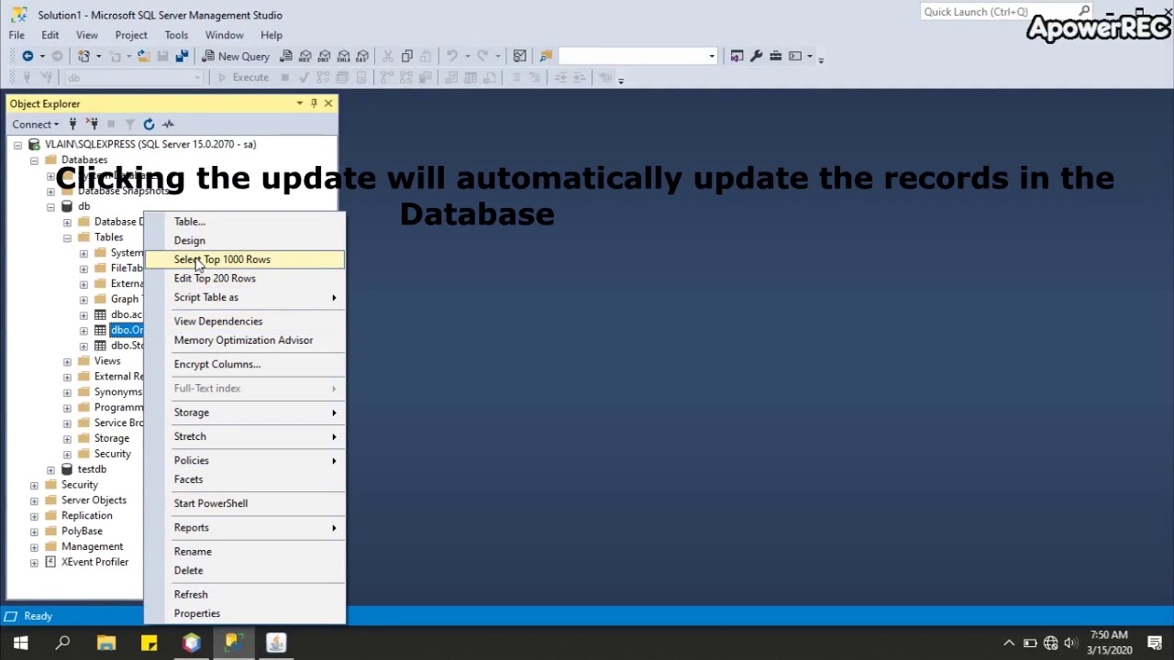Click the navigate backward arrow icon
The image size is (1174, 660).
tap(28, 56)
